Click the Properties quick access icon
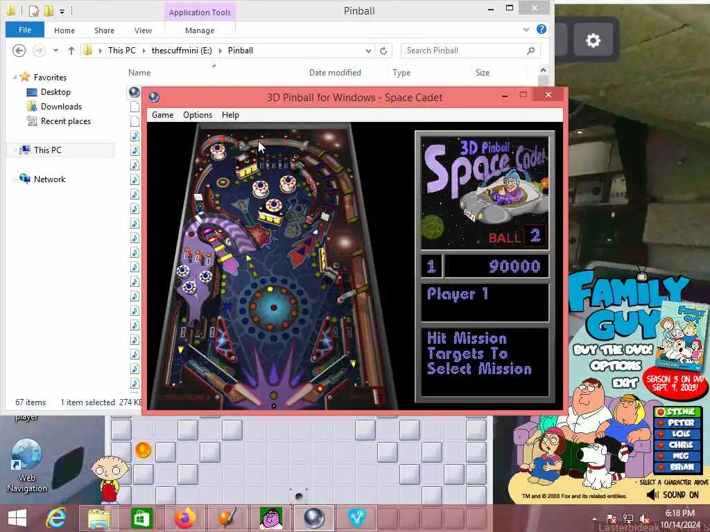 point(34,10)
